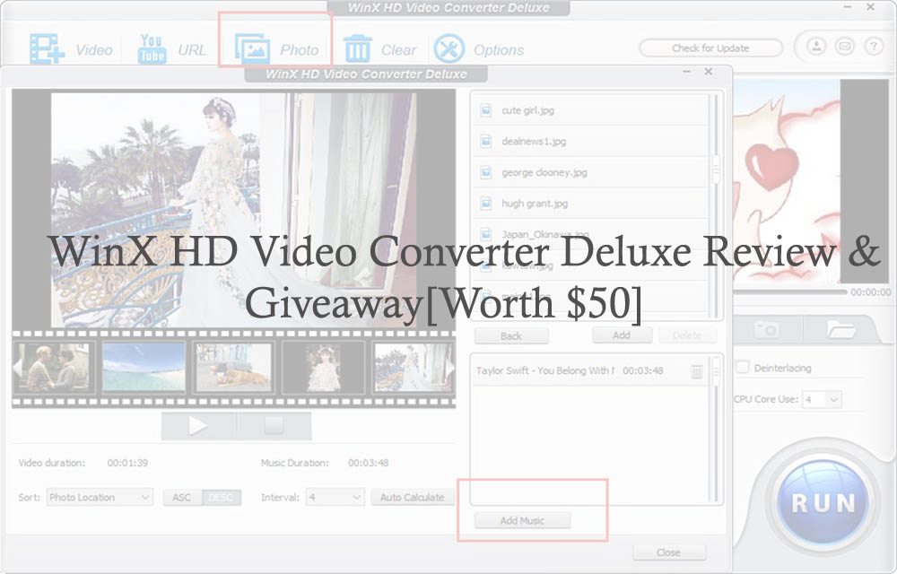Select dealnews1.jpg in the photo list
897x574 pixels.
(591, 141)
